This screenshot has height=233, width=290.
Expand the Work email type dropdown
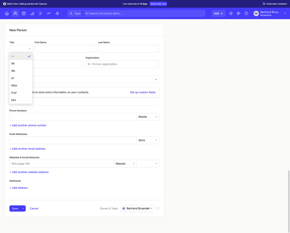(x=148, y=140)
